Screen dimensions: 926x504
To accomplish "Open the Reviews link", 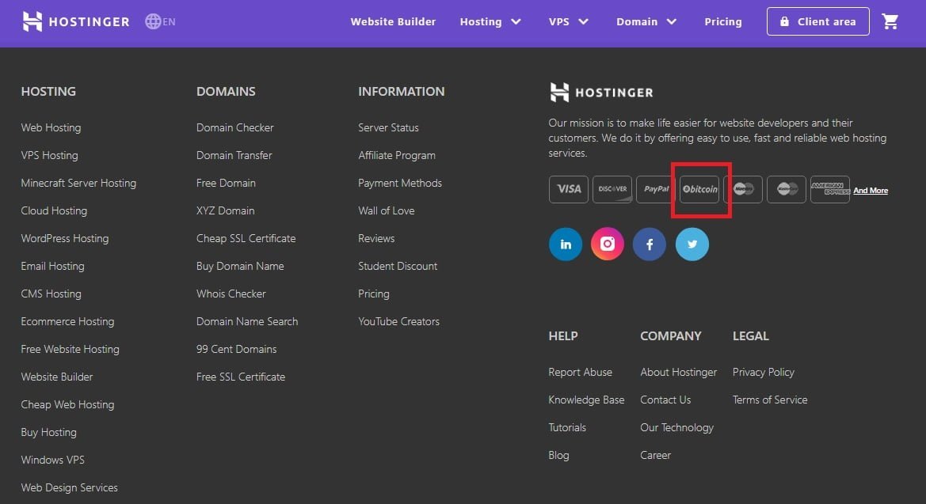I will 376,238.
